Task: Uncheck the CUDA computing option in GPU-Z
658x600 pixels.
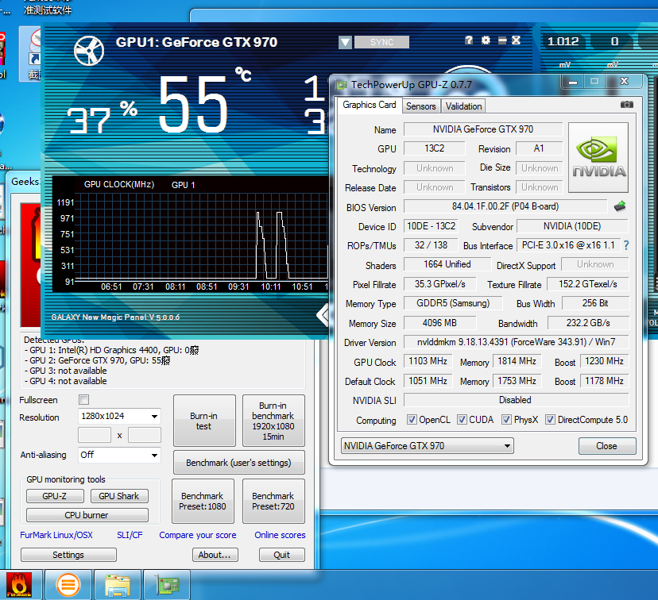Action: pyautogui.click(x=463, y=419)
